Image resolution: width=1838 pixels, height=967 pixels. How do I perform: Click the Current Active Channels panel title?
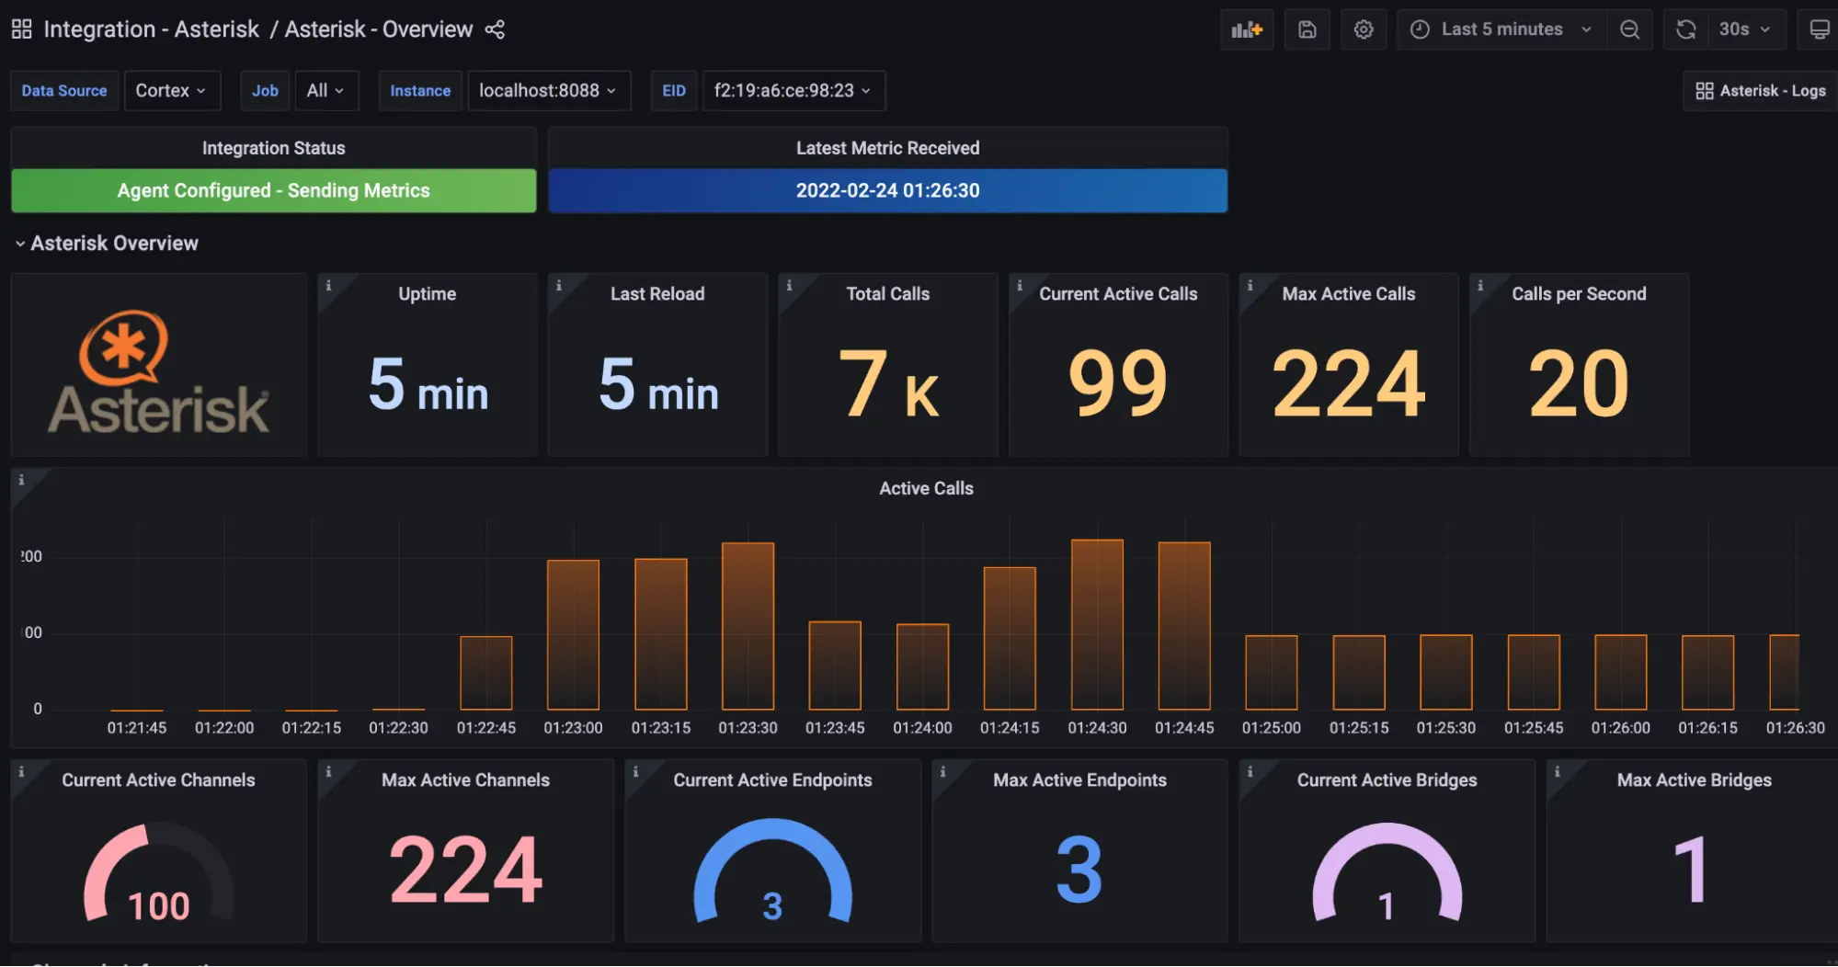point(158,780)
